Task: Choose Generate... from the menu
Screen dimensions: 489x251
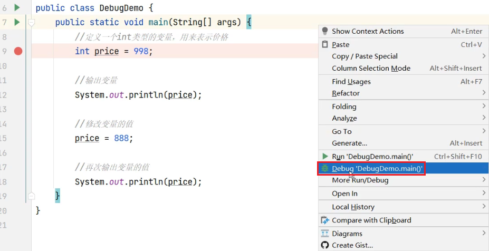Action: pyautogui.click(x=403, y=143)
